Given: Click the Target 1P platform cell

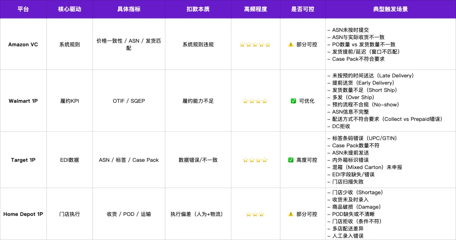Looking at the screenshot, I should coord(23,160).
